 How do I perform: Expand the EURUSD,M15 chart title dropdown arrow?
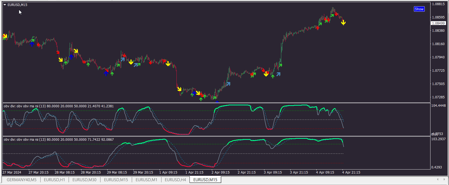pyautogui.click(x=5, y=5)
